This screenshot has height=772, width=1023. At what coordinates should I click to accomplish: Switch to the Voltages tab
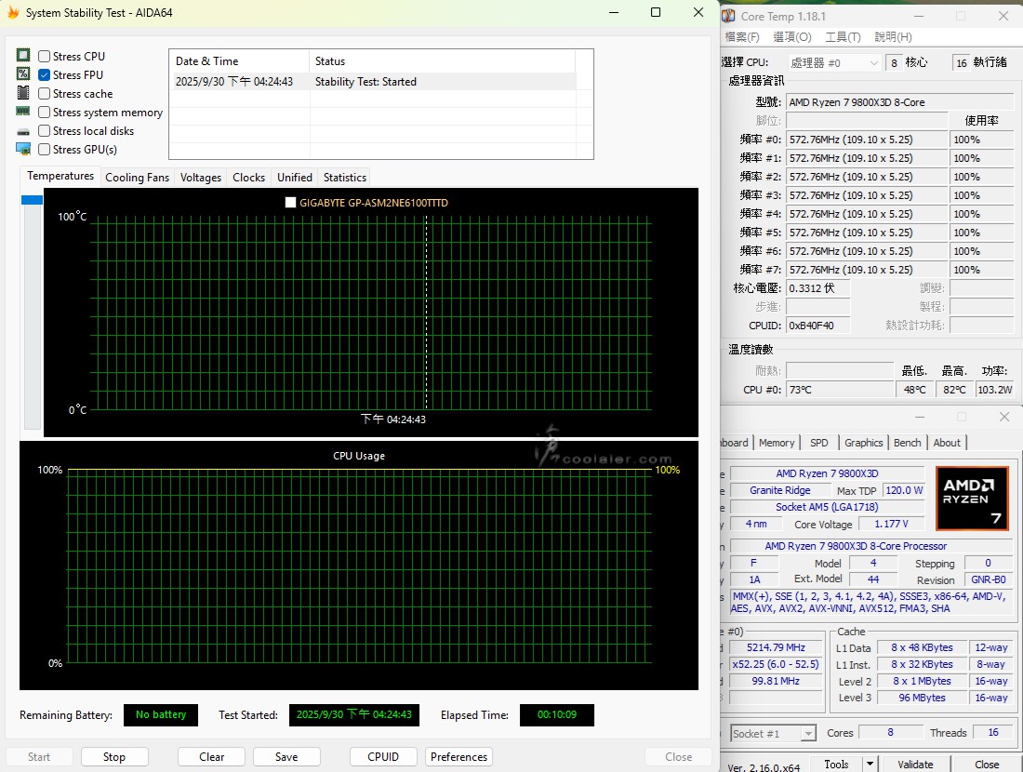coord(201,178)
